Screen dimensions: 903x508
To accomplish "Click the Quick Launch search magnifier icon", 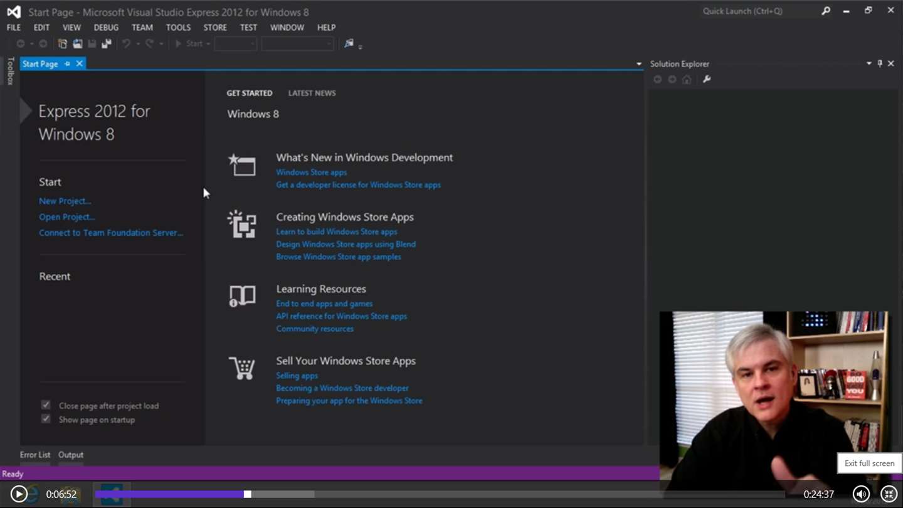I will click(x=826, y=11).
